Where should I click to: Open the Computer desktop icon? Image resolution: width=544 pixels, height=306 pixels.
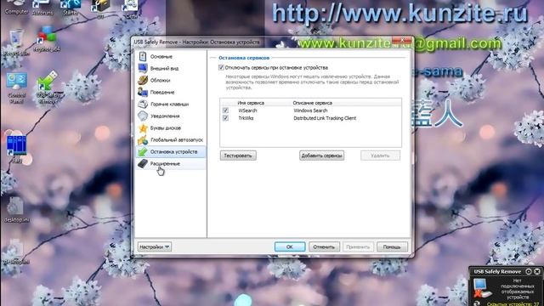point(16,7)
